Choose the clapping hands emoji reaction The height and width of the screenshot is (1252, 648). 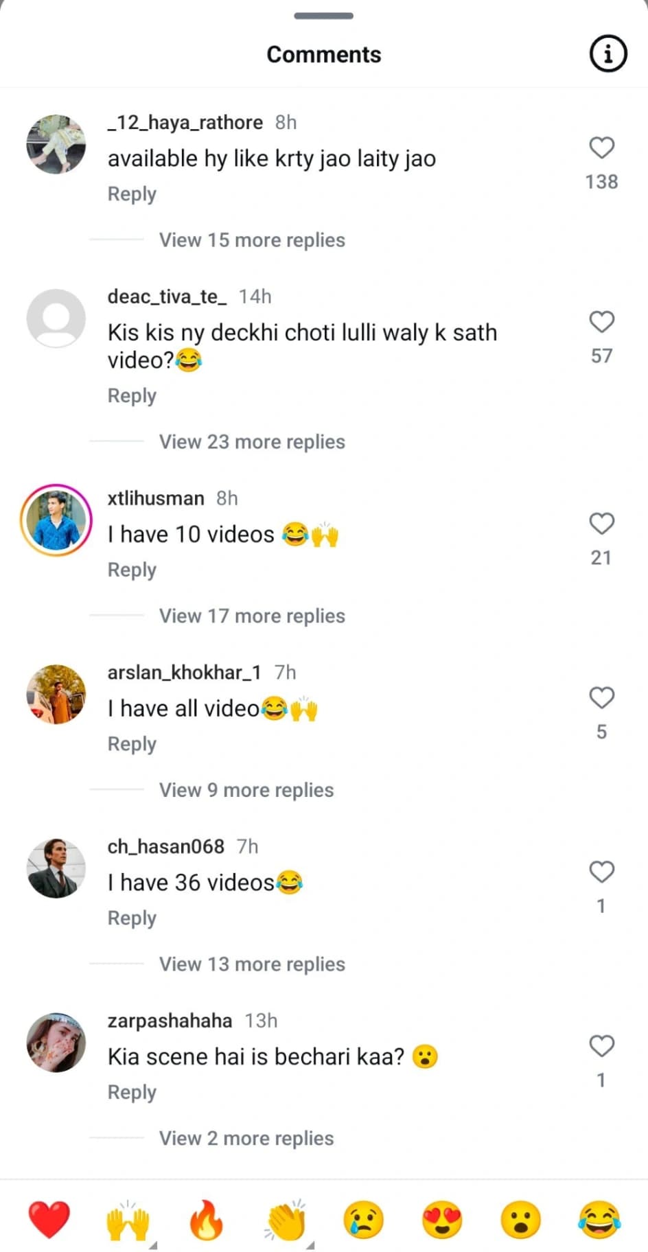tap(286, 1221)
